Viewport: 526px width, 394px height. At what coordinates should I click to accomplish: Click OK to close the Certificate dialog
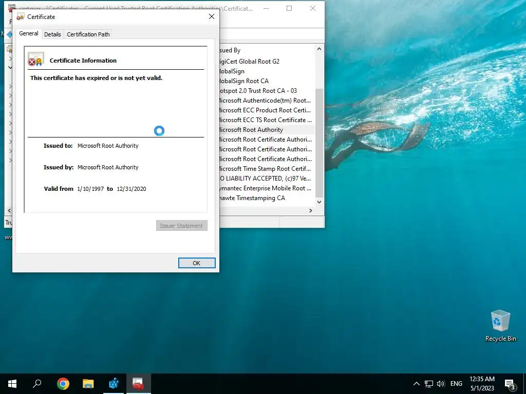coord(197,263)
